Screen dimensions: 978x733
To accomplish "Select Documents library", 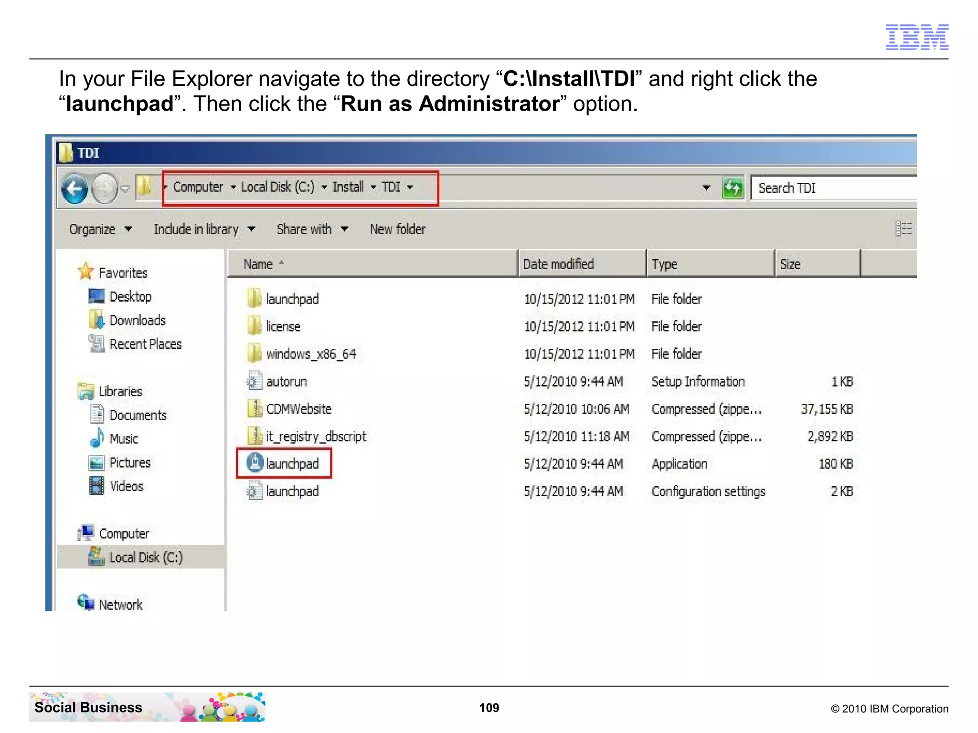I will pos(138,415).
